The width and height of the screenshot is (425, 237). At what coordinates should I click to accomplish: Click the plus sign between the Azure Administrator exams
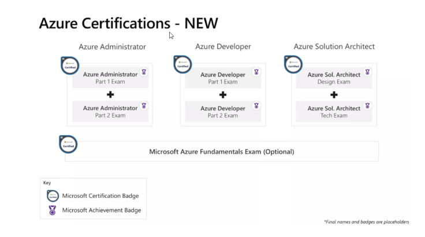[x=110, y=94]
